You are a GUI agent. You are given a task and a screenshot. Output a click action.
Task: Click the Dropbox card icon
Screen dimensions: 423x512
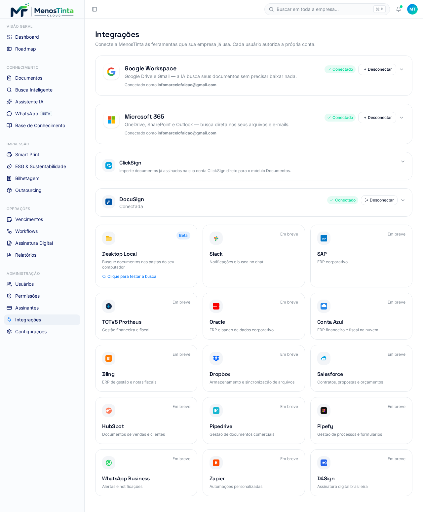[x=216, y=358]
